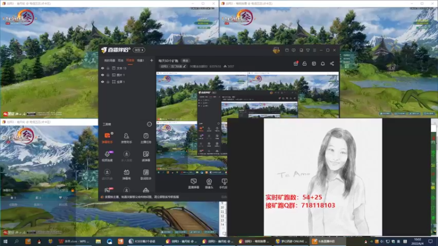Image resolution: width=438 pixels, height=246 pixels.
Task: Open File Explorer from taskbar
Action: tap(98, 241)
